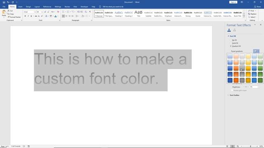Image resolution: width=264 pixels, height=148 pixels.
Task: Open the Preset gradients dropdown button
Action: click(x=256, y=51)
